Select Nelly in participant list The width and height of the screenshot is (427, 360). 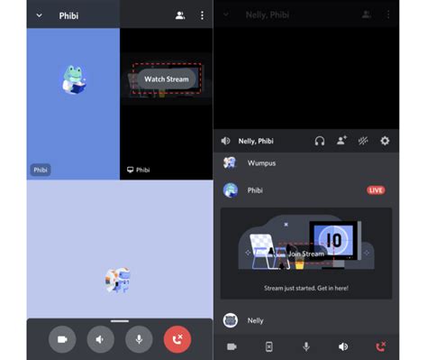pos(306,320)
